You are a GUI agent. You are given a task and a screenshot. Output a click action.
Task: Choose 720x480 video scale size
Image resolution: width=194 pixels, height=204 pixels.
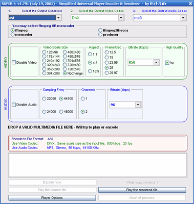pyautogui.click(x=65, y=65)
